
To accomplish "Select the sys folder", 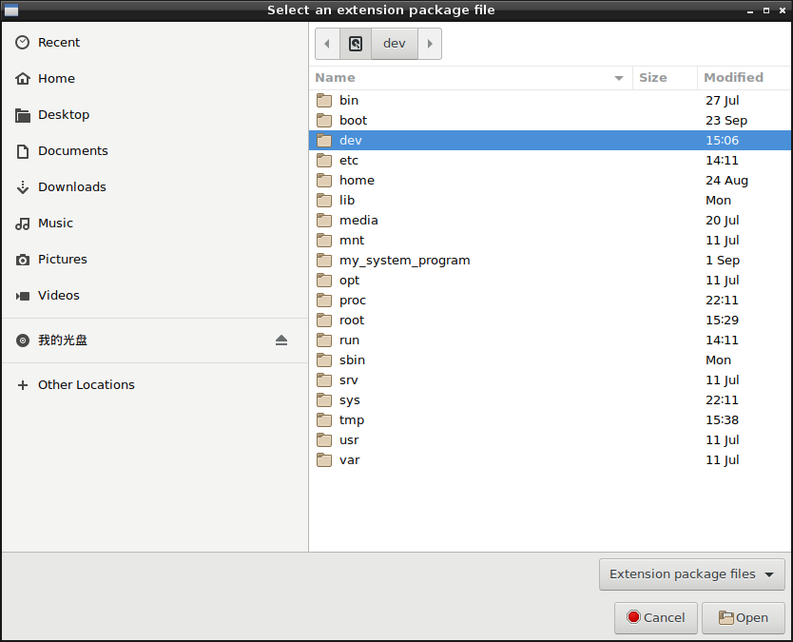I will 550,400.
